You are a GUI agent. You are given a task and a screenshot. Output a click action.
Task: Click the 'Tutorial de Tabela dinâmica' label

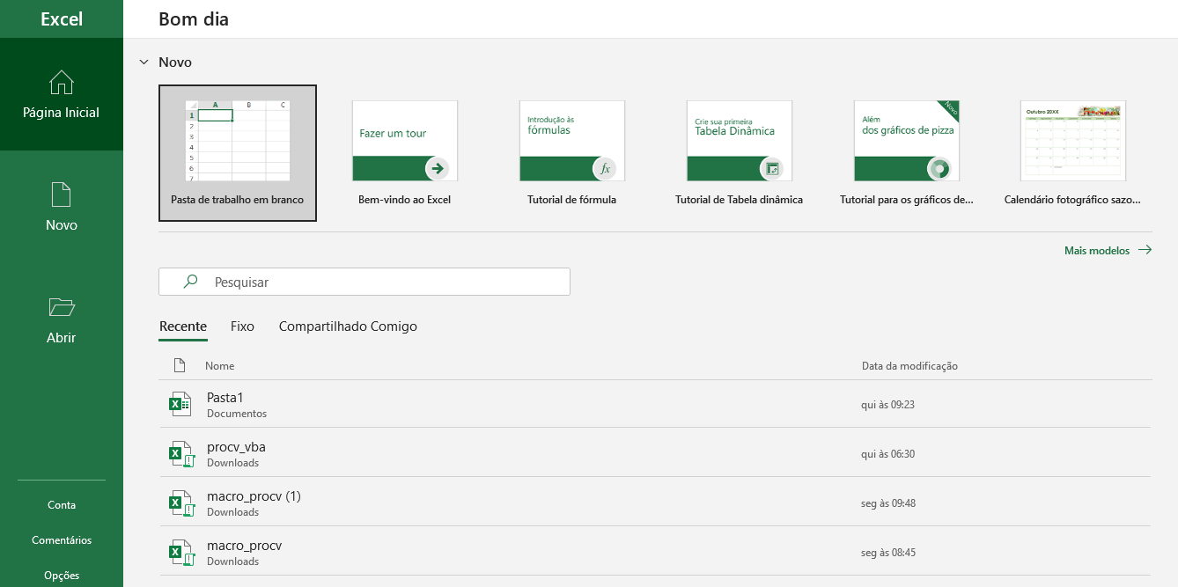(x=739, y=200)
